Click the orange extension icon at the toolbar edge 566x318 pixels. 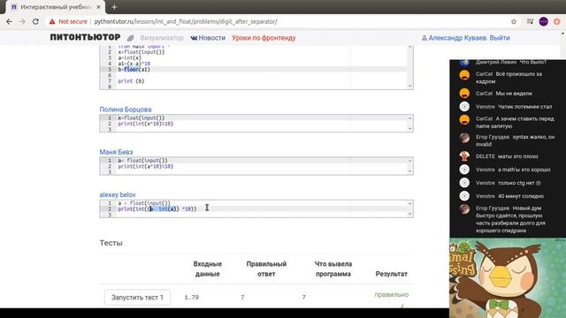pos(557,21)
